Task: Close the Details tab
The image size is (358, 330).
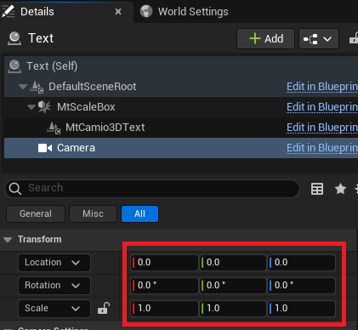Action: tap(118, 12)
